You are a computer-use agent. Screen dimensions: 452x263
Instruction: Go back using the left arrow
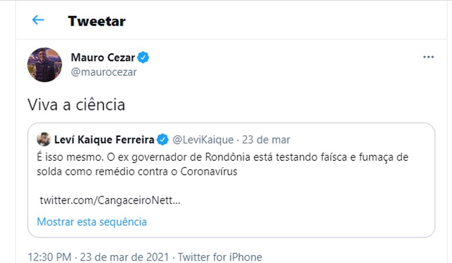[x=38, y=20]
